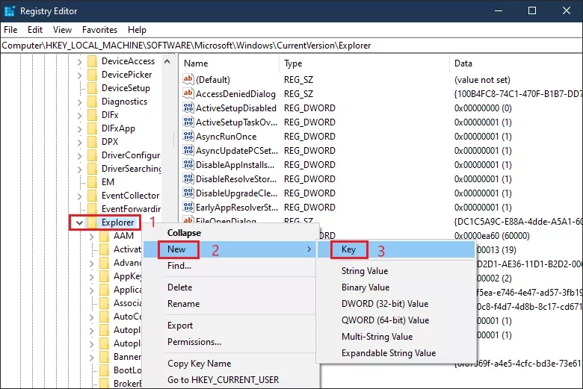Click the DeviceAccess folder icon
The width and height of the screenshot is (583, 389).
pos(92,61)
